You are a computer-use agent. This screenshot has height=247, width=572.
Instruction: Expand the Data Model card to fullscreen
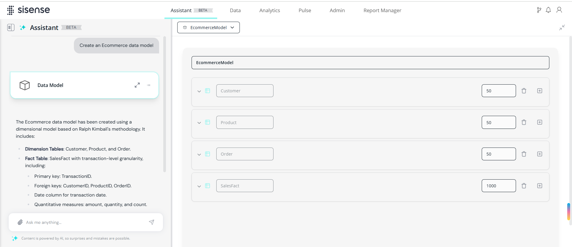click(x=137, y=85)
